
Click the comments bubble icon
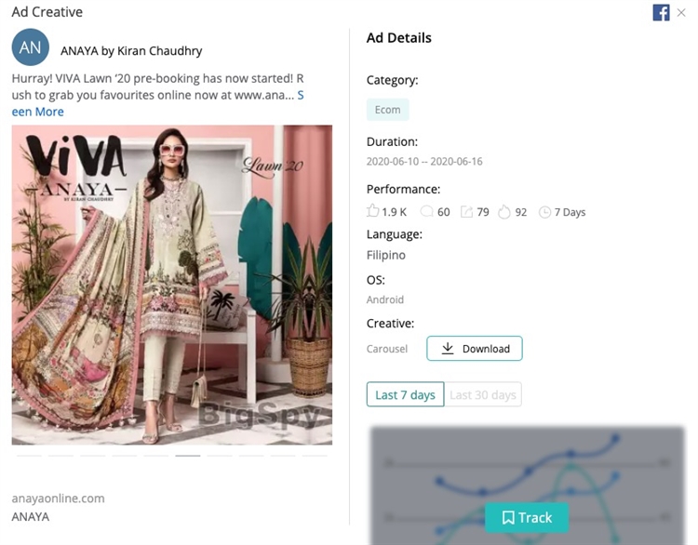[x=427, y=212]
